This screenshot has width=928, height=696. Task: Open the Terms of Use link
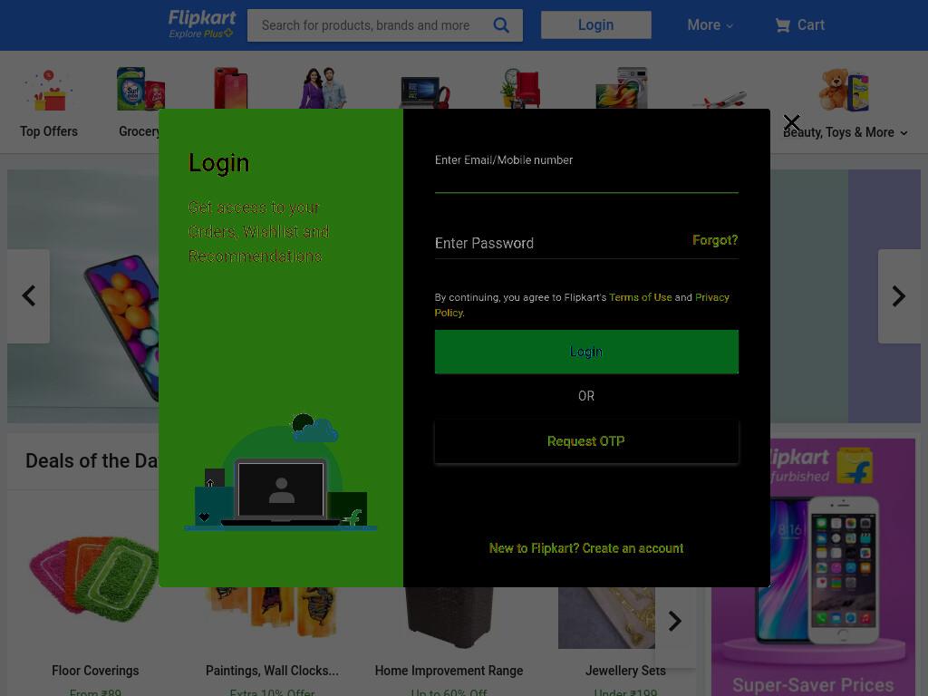coord(641,297)
